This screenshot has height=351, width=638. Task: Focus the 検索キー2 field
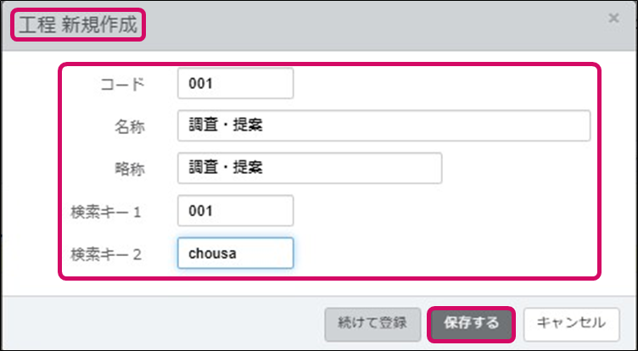click(235, 253)
